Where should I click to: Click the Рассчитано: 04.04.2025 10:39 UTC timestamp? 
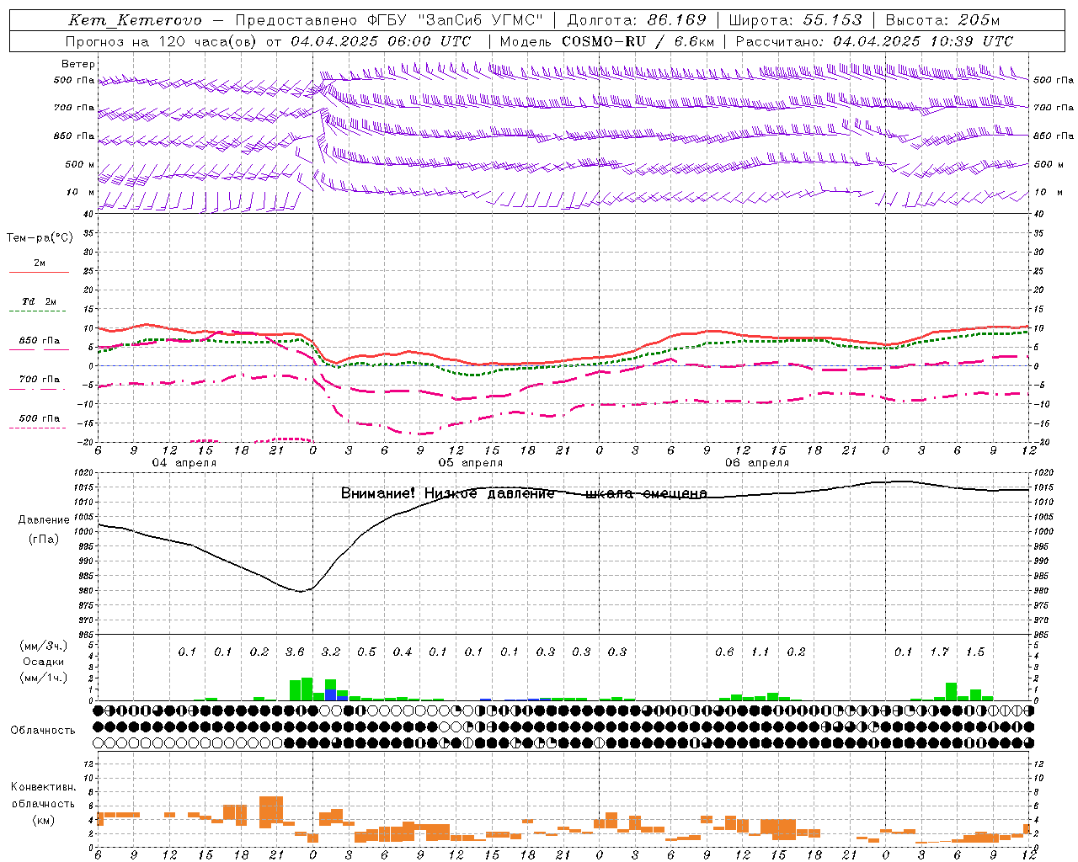pos(874,41)
